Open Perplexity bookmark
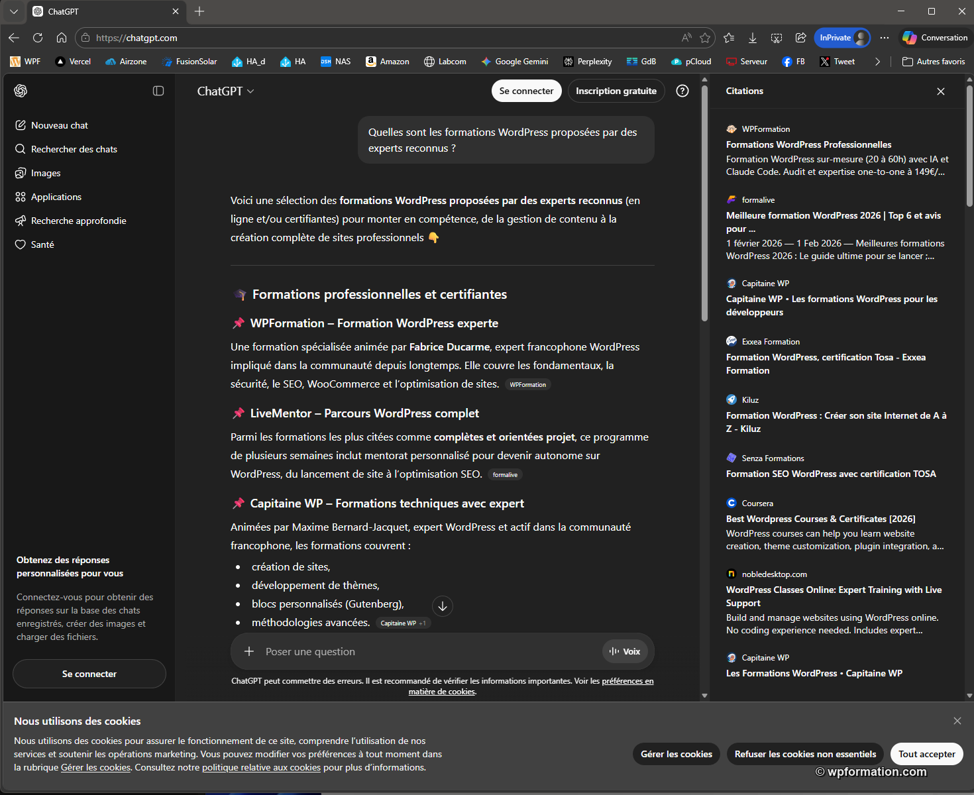This screenshot has height=795, width=974. tap(588, 62)
